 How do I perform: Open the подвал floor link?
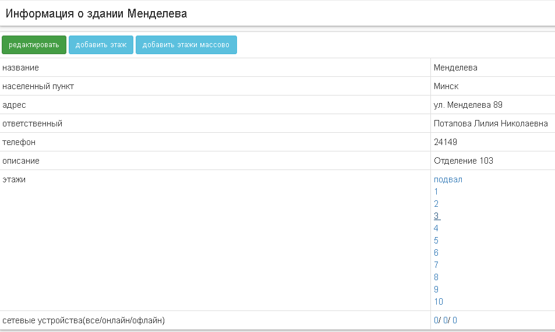[x=448, y=179]
